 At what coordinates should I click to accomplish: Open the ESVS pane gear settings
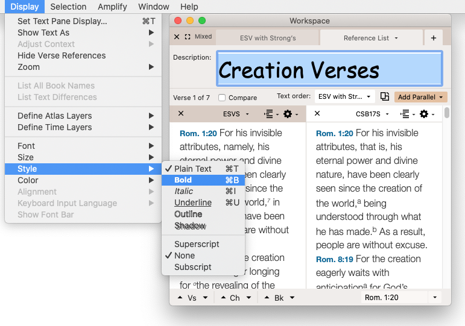288,114
